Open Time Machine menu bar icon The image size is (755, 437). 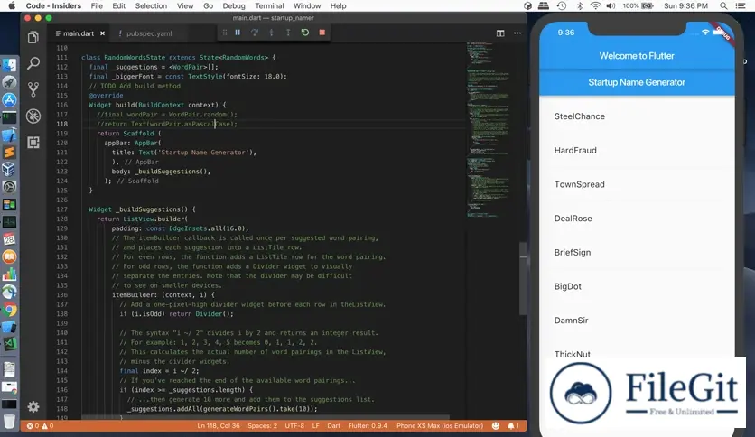(x=562, y=5)
